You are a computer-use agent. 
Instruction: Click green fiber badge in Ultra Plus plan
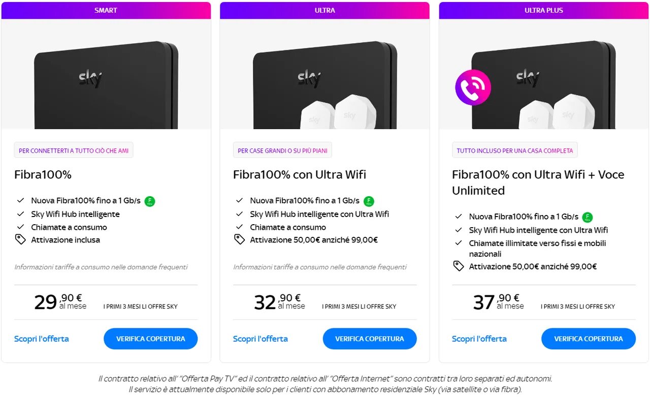588,217
